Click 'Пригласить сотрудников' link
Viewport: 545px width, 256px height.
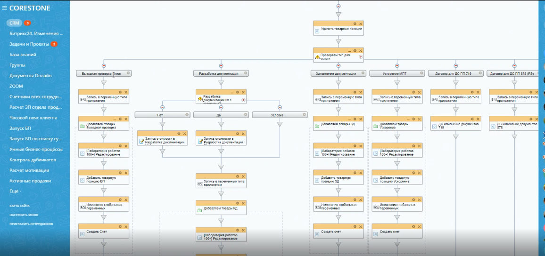31,224
